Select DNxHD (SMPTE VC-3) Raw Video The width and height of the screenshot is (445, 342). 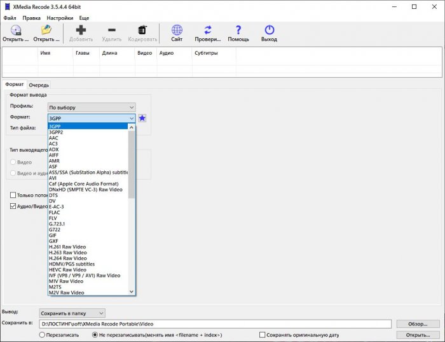88,189
